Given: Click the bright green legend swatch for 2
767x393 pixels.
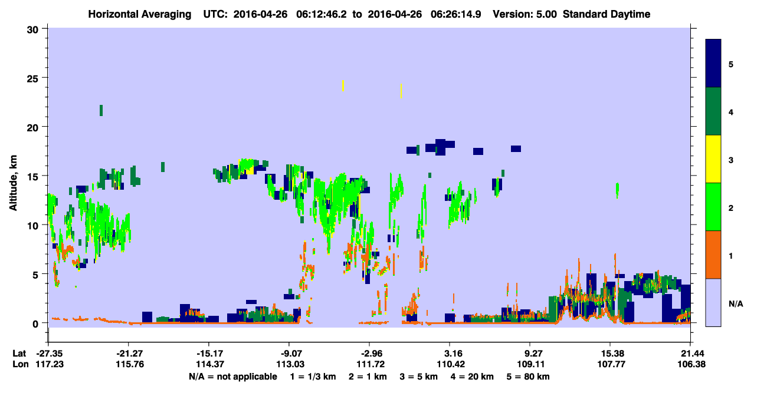Looking at the screenshot, I should click(713, 207).
